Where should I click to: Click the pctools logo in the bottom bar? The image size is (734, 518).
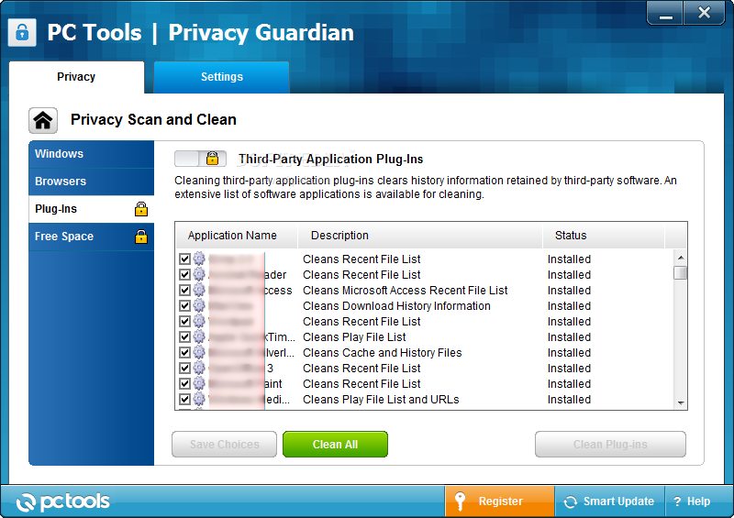tap(63, 501)
